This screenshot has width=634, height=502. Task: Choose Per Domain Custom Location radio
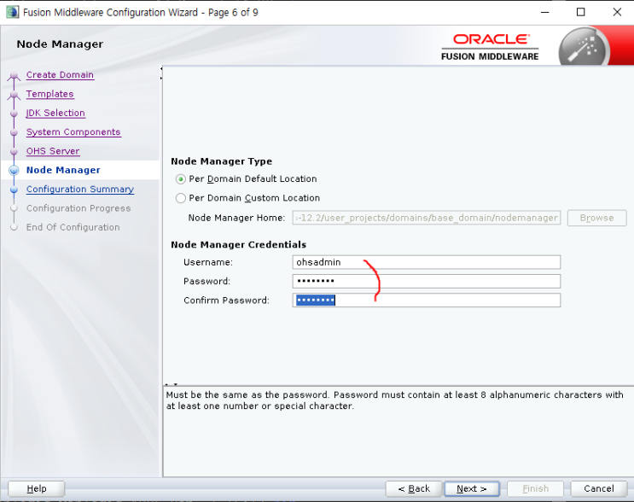pyautogui.click(x=180, y=198)
